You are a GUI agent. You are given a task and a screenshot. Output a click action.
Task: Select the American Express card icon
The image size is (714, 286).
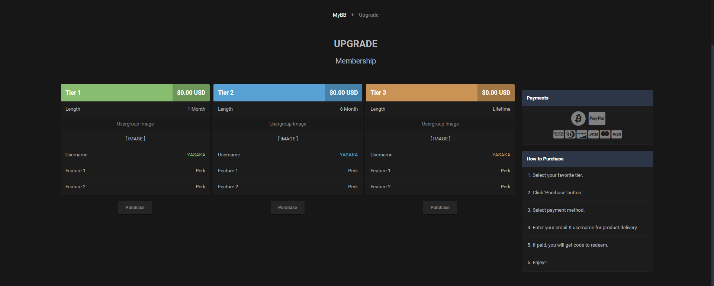pos(558,134)
